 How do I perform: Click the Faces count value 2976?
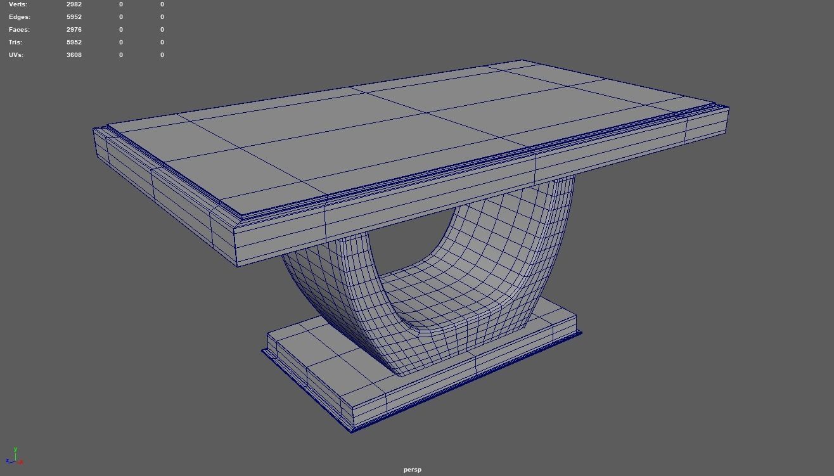(74, 30)
